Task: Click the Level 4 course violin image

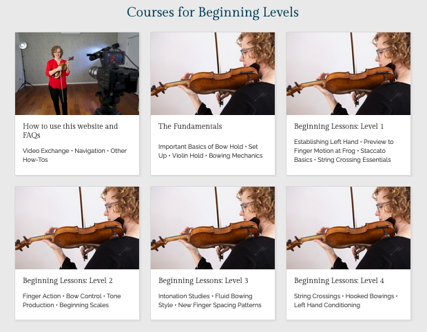Action: click(348, 228)
